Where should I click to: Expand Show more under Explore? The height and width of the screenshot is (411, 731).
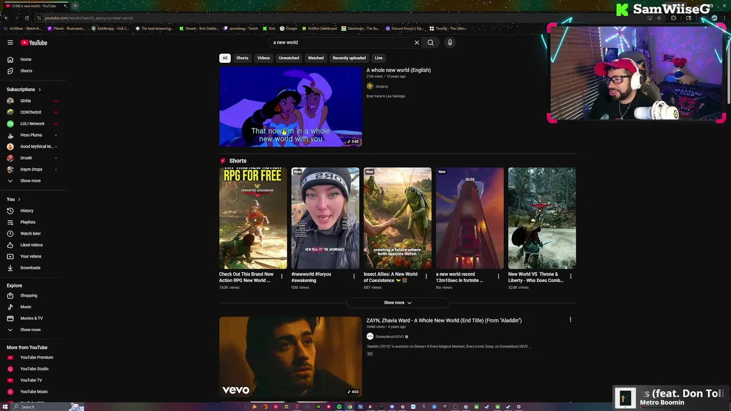pos(30,330)
